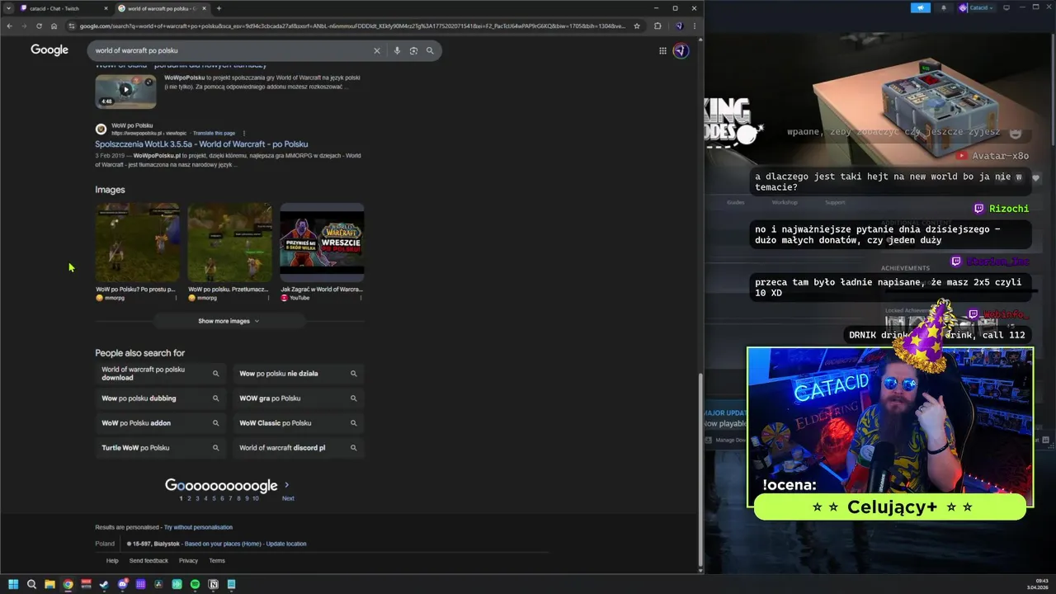Viewport: 1056px width, 594px height.
Task: Search WoW po Polsku addon
Action: pos(161,423)
